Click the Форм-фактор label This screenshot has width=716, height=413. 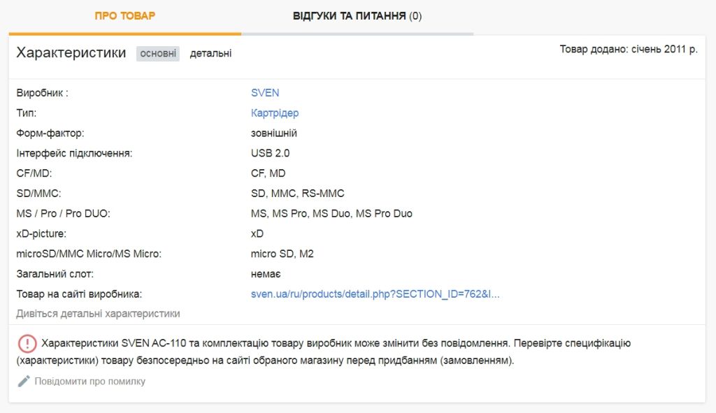click(x=50, y=133)
